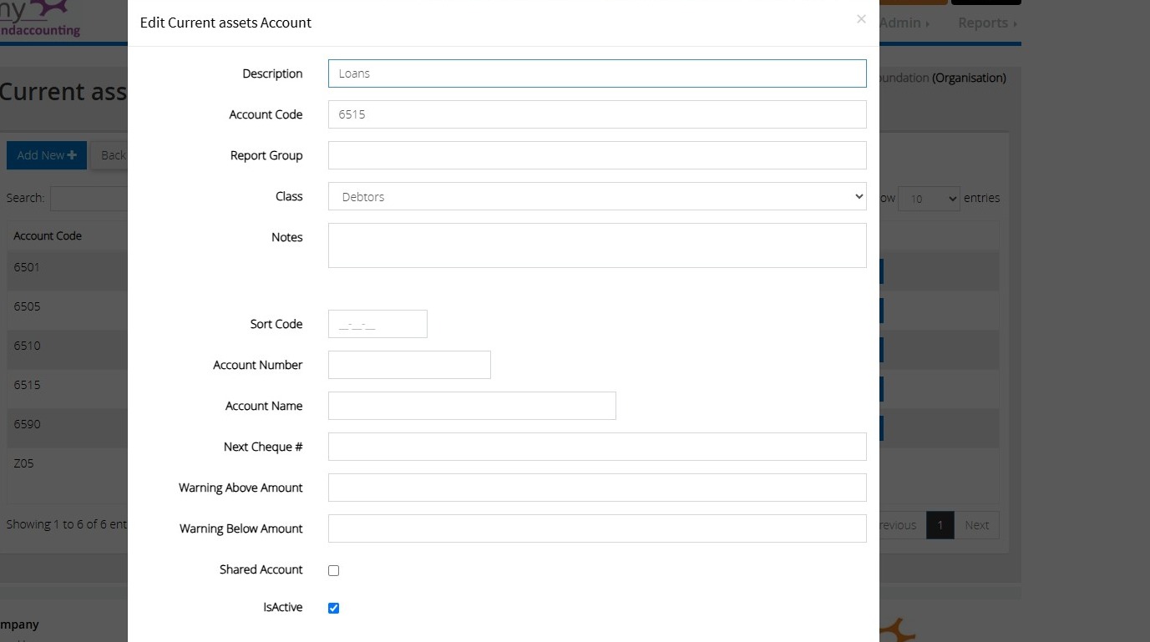Image resolution: width=1150 pixels, height=642 pixels.
Task: Enable the Shared Account checkbox
Action: point(334,570)
